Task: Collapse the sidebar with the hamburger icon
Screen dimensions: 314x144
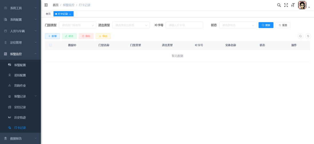Action: [46, 5]
